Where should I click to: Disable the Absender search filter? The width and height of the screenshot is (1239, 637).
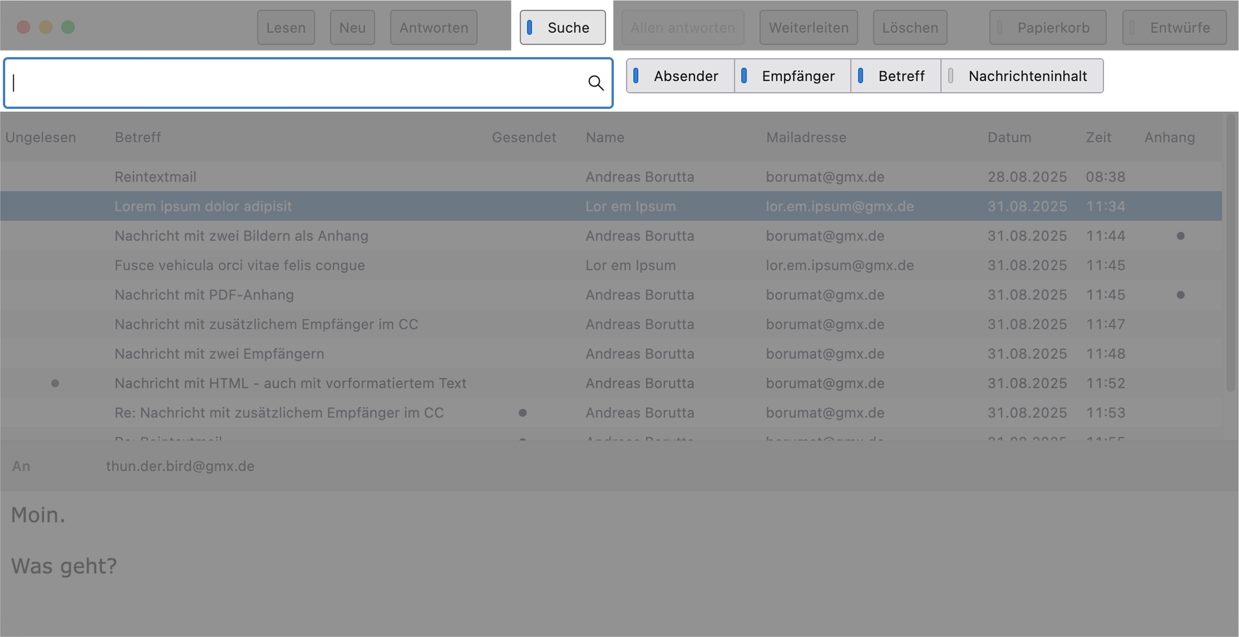680,76
